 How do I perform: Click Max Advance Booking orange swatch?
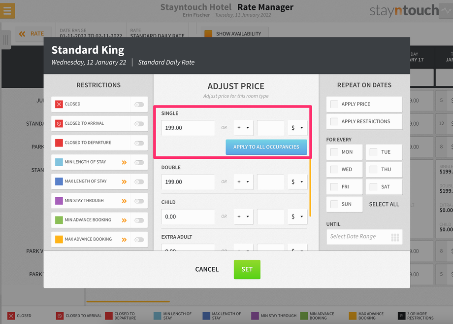(x=59, y=239)
